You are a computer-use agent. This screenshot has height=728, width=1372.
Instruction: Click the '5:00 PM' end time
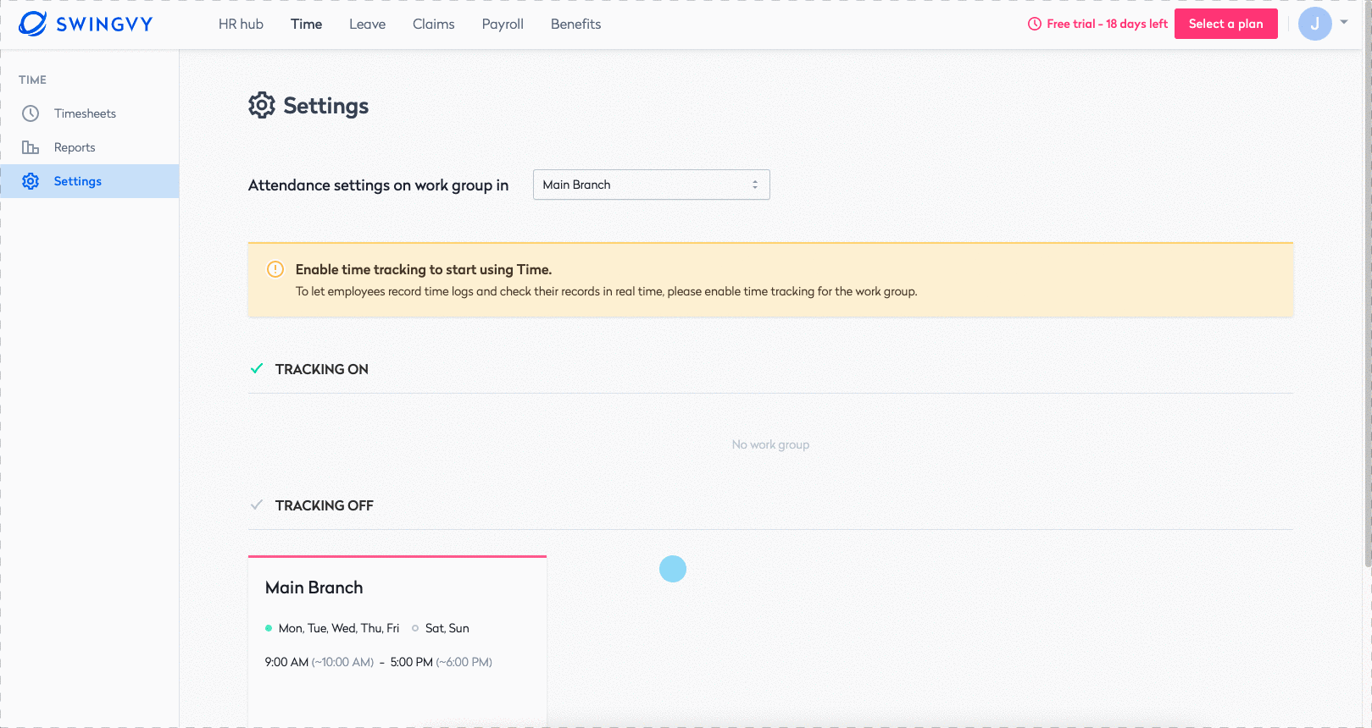point(412,662)
